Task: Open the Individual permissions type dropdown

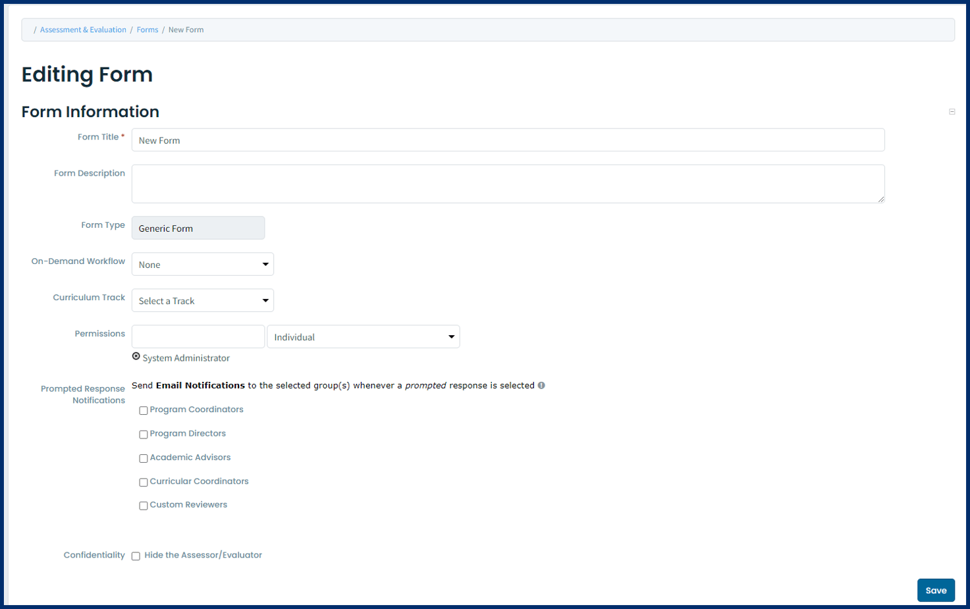Action: pyautogui.click(x=363, y=336)
